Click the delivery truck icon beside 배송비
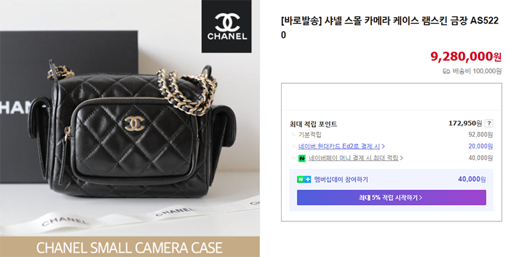 pos(446,71)
